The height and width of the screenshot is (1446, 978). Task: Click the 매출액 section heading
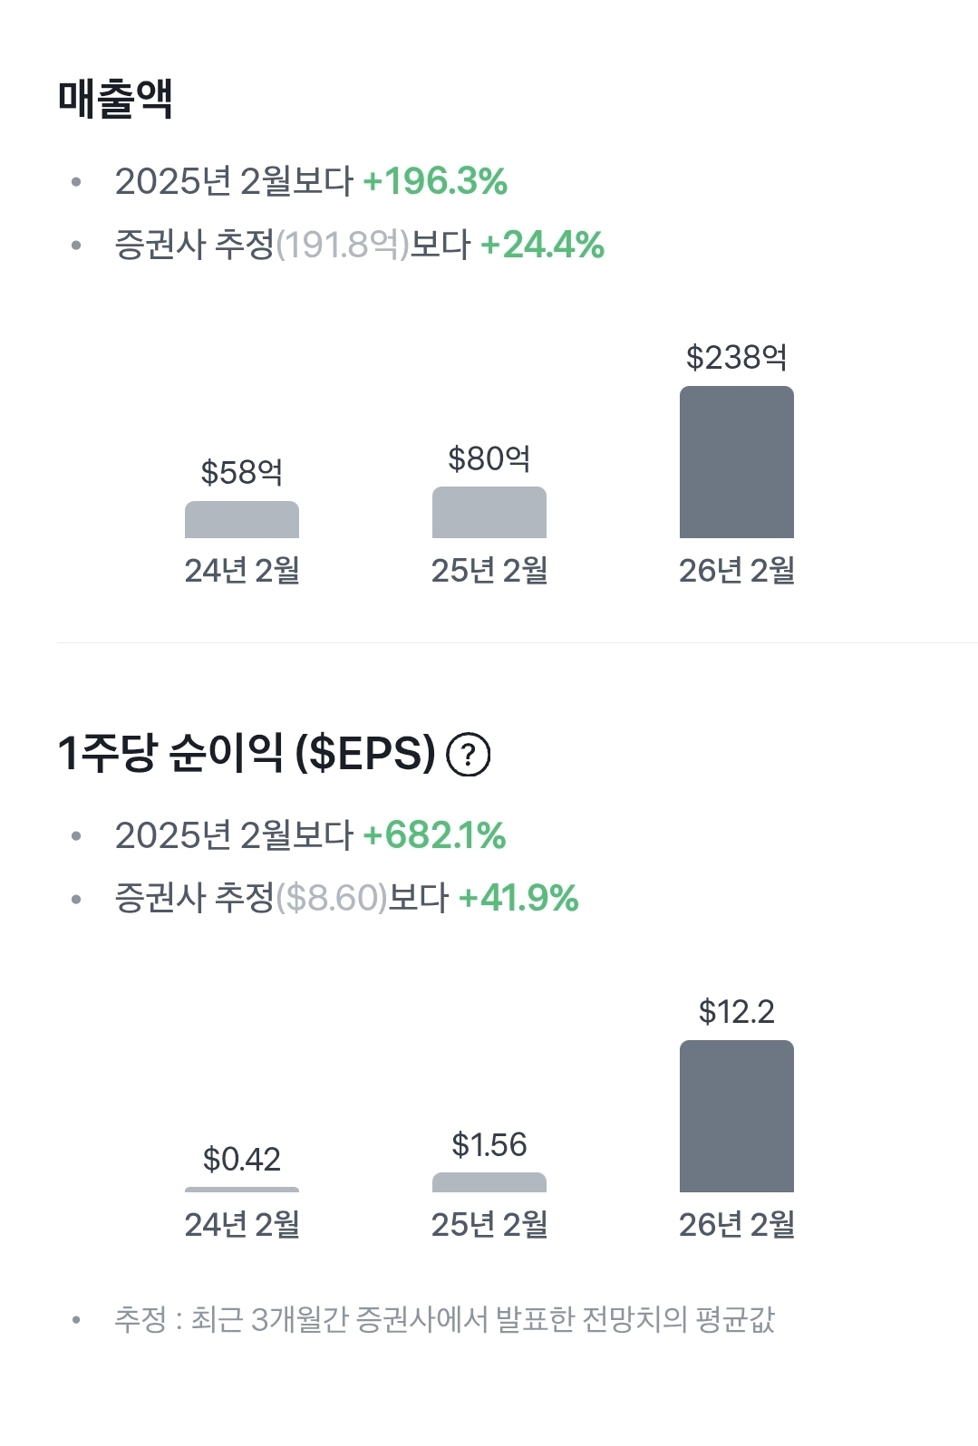click(115, 99)
